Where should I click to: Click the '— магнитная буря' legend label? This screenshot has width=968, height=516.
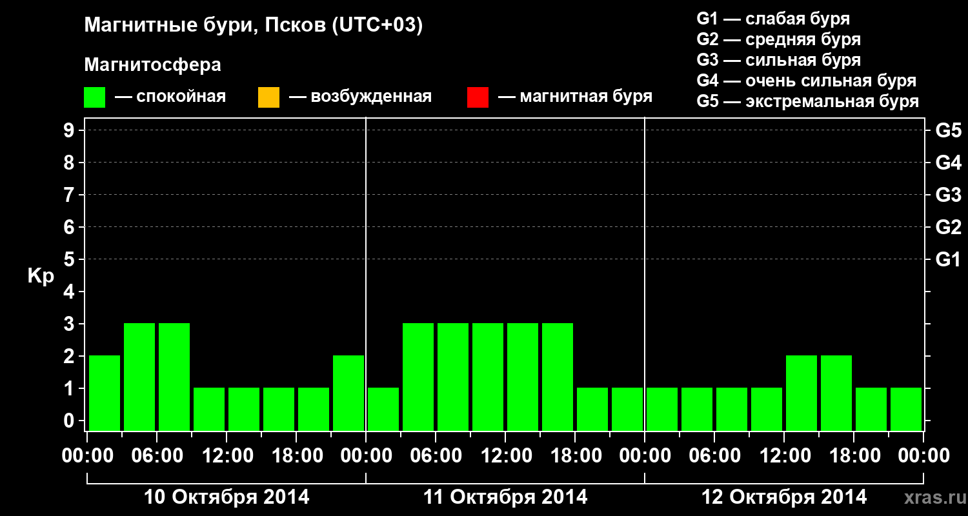pos(576,97)
